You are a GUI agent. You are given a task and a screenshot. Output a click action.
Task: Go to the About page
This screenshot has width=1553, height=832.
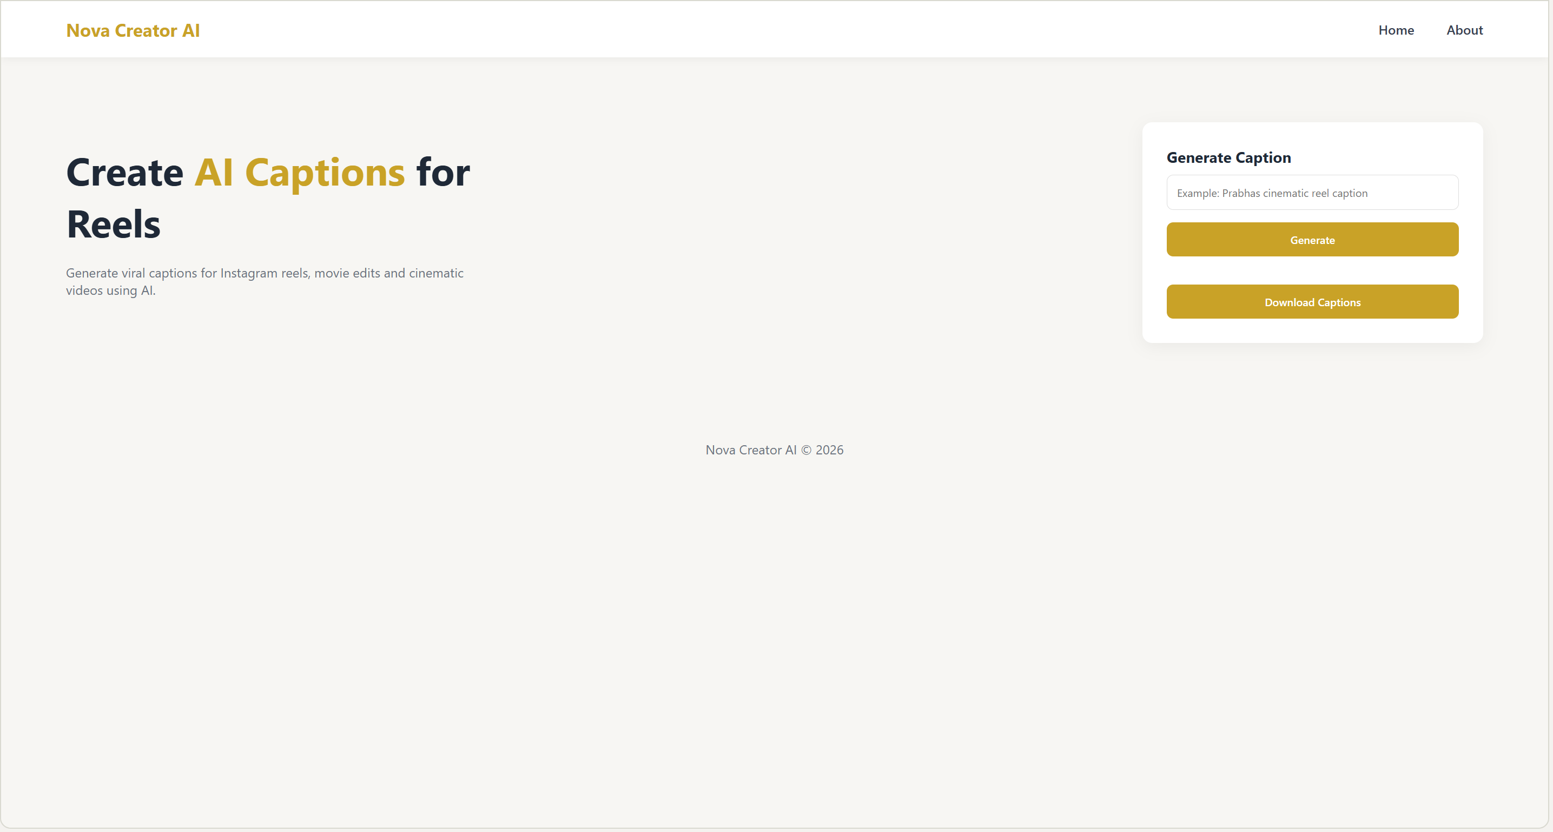1464,30
